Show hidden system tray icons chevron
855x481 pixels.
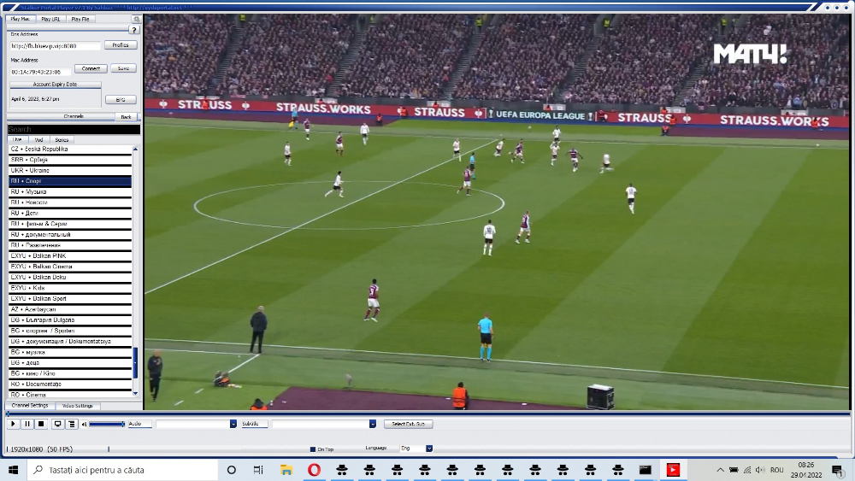(x=720, y=470)
